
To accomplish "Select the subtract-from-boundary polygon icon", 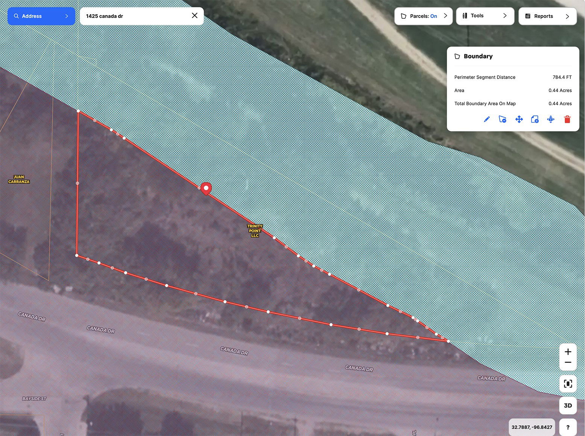I will 503,119.
